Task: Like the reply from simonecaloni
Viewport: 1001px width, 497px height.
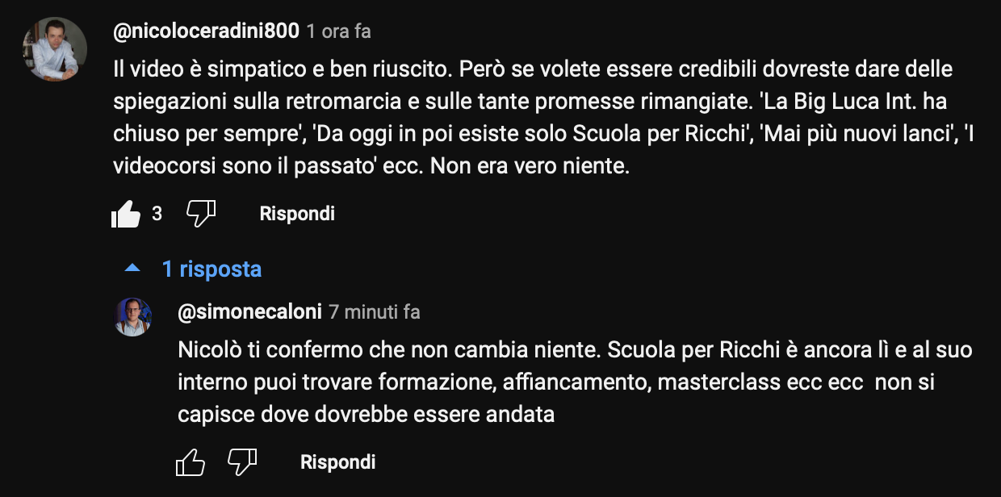Action: [191, 462]
